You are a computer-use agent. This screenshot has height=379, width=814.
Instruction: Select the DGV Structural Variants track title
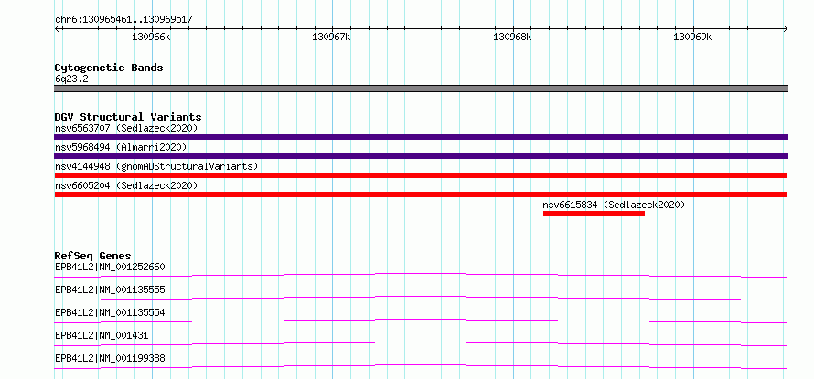click(x=128, y=117)
